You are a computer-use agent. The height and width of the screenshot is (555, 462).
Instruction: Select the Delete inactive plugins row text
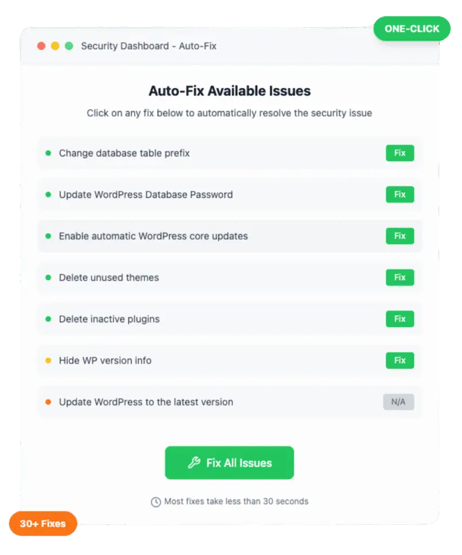109,319
